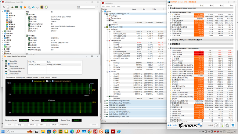Viewport: 238px width, 134px height.
Task: Select the Samsung SSD 970 EVO Plus row
Action: click(120, 112)
